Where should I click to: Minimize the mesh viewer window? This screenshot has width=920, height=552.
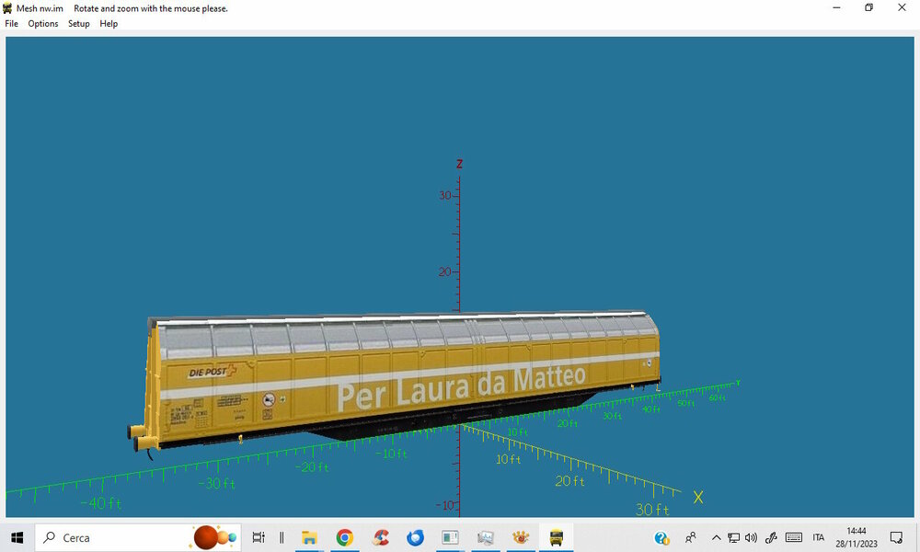click(x=836, y=7)
